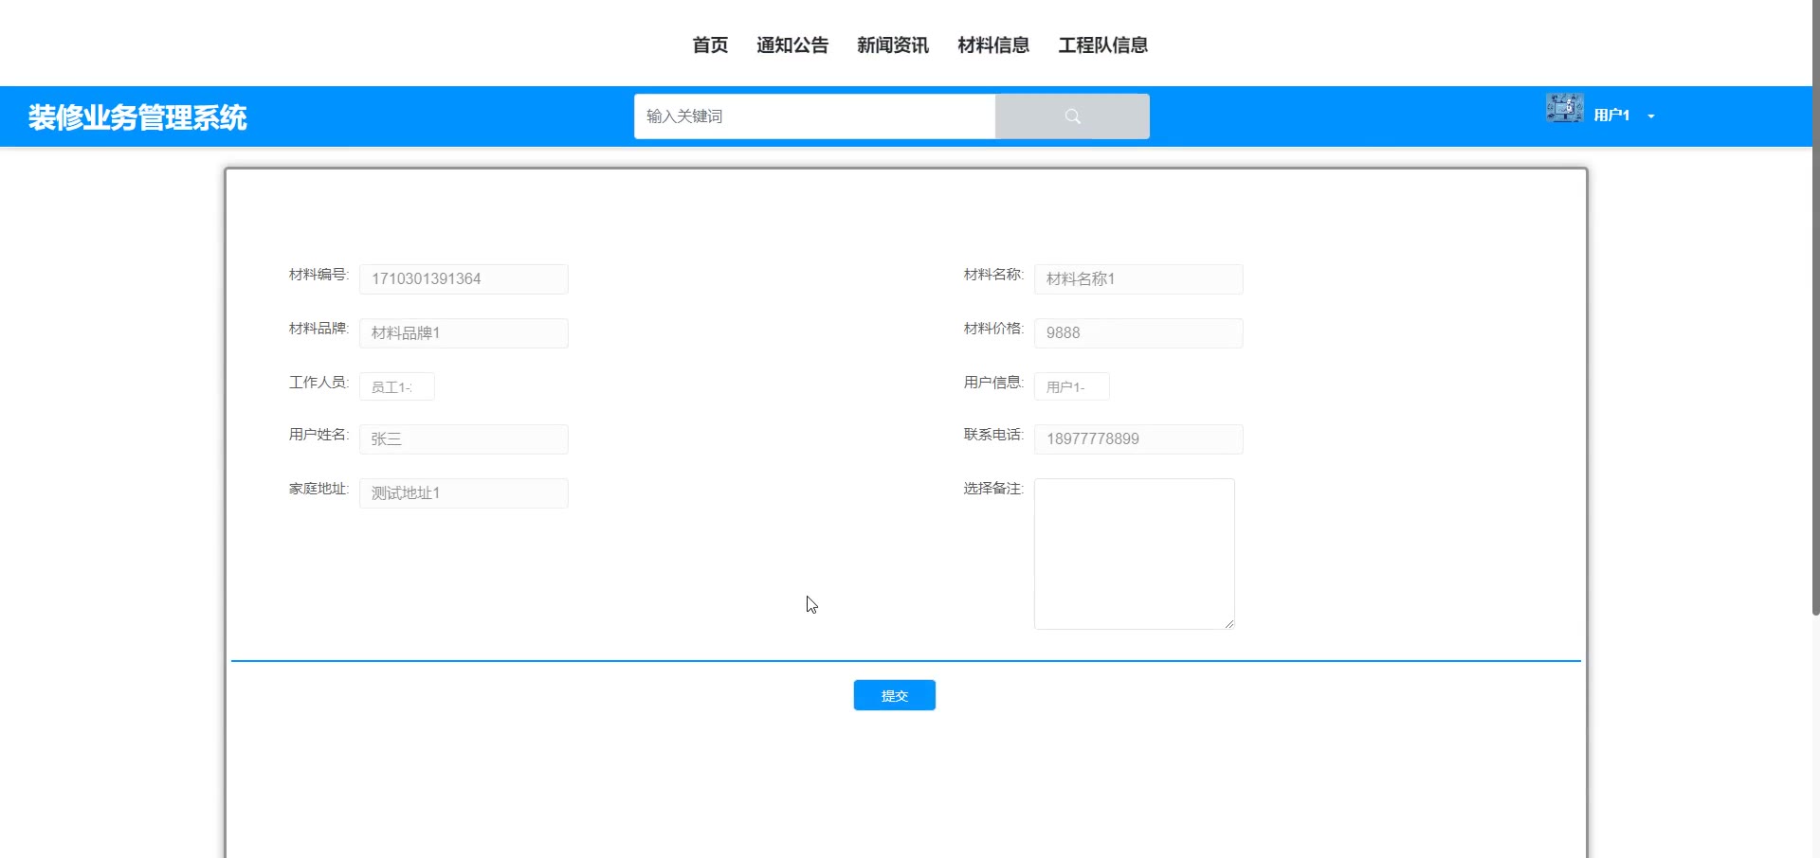Click the 提交 submit button
This screenshot has width=1820, height=858.
tap(894, 695)
